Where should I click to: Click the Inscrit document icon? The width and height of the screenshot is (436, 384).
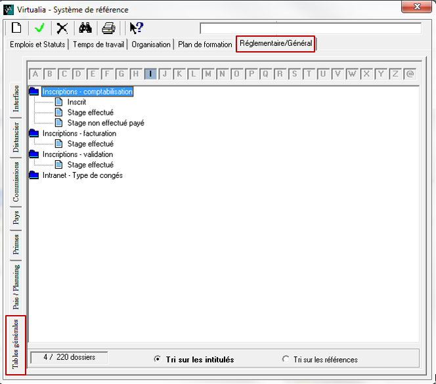(x=59, y=102)
